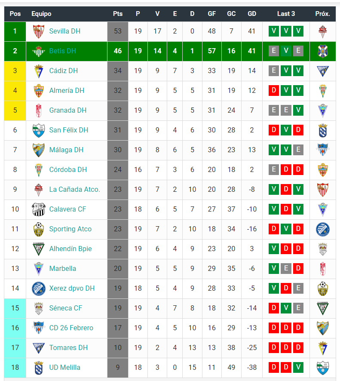This screenshot has width=340, height=381.
Task: Click the middle V badge in Betis row
Action: 286,51
